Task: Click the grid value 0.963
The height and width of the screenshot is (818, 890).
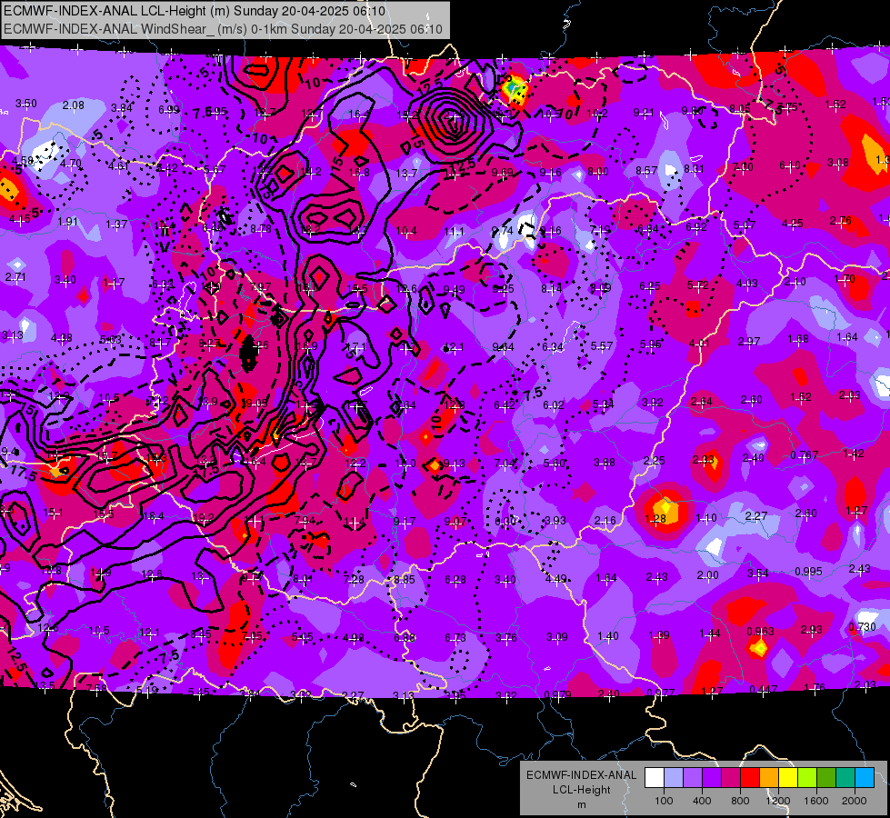Action: click(761, 632)
